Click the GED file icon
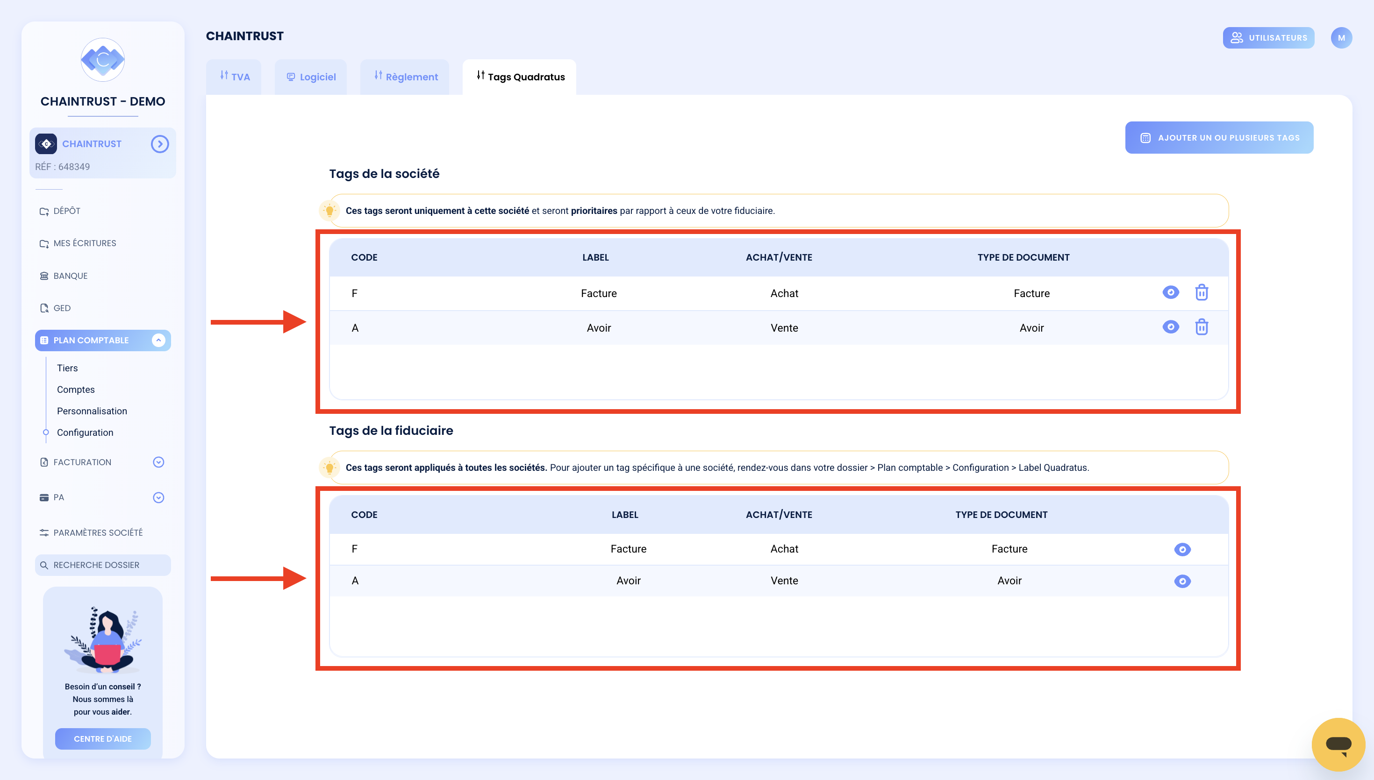Screen dimensions: 1374x780 coord(44,308)
